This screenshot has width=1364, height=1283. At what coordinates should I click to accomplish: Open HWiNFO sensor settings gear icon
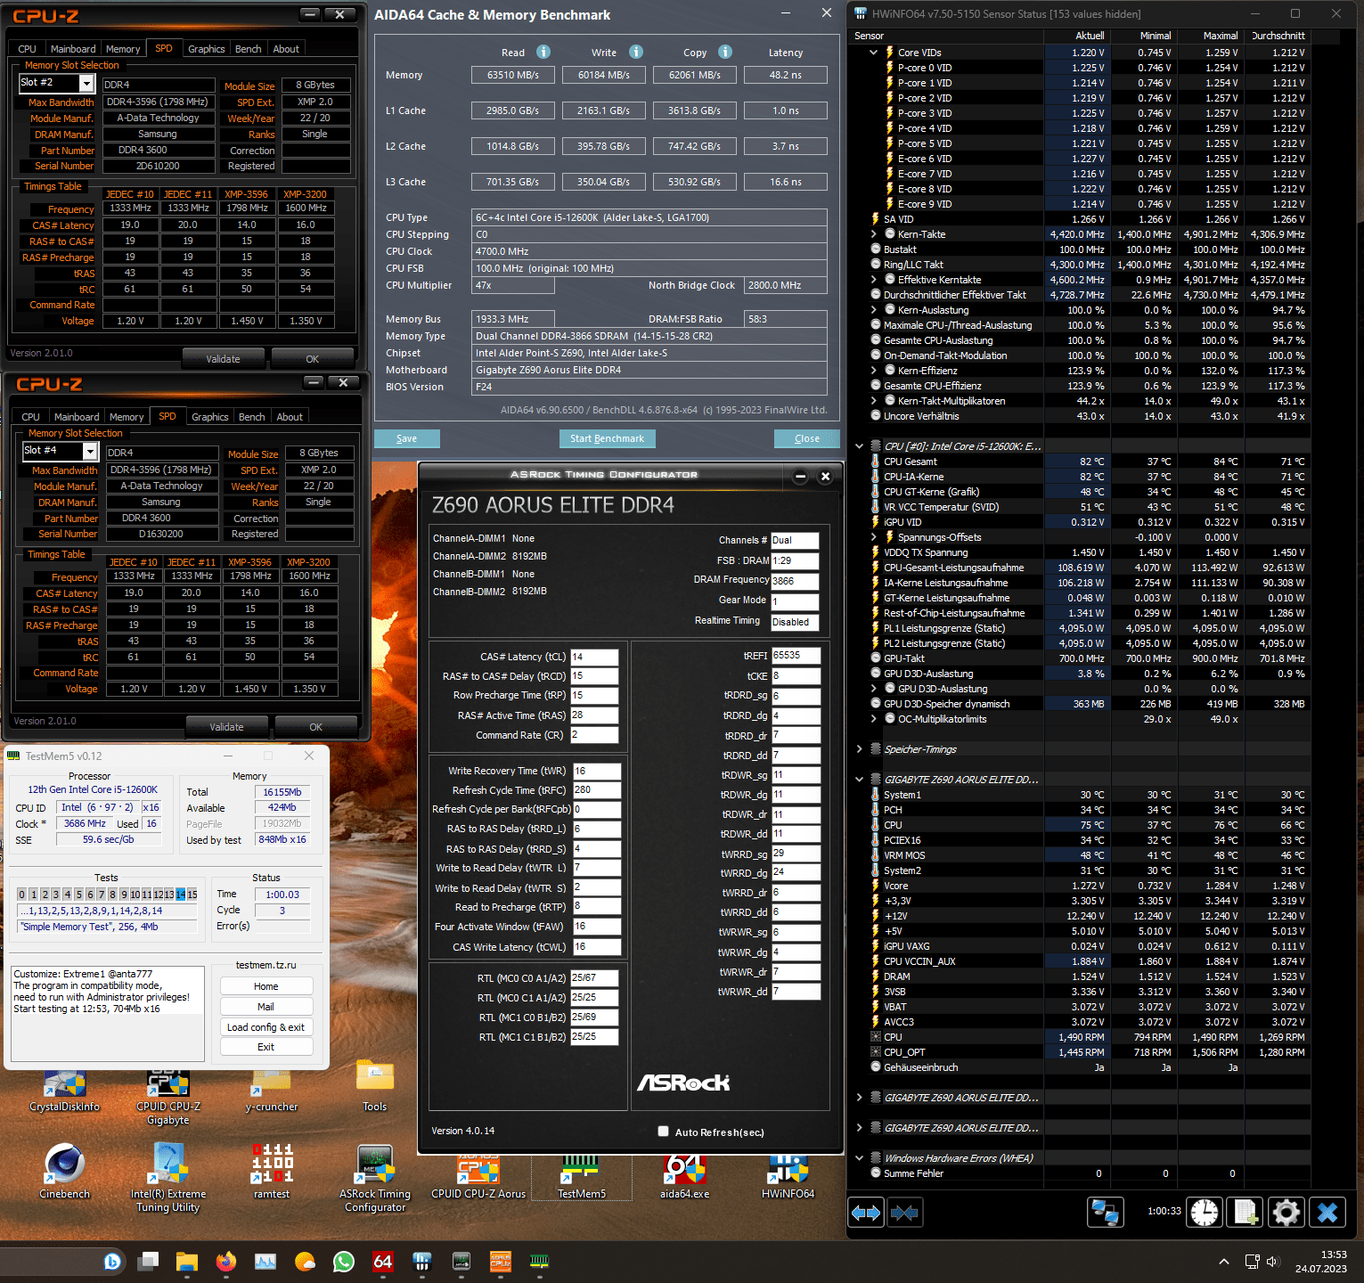[1286, 1213]
